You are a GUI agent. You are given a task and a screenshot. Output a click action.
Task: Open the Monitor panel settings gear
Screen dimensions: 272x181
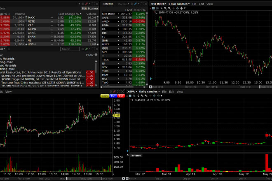(132, 4)
